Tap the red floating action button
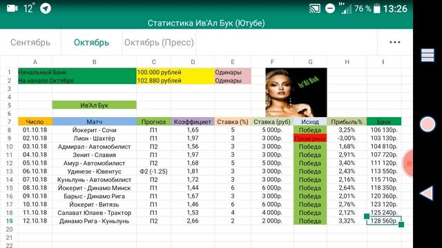 408,163
